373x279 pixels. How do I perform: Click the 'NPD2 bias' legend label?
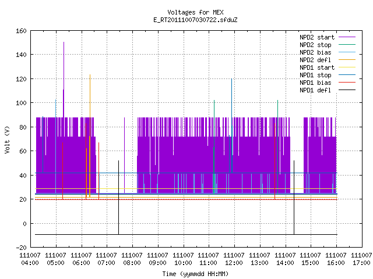point(315,52)
